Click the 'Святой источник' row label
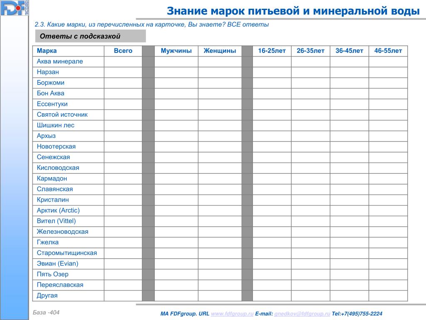The width and height of the screenshot is (426, 320). (x=62, y=115)
